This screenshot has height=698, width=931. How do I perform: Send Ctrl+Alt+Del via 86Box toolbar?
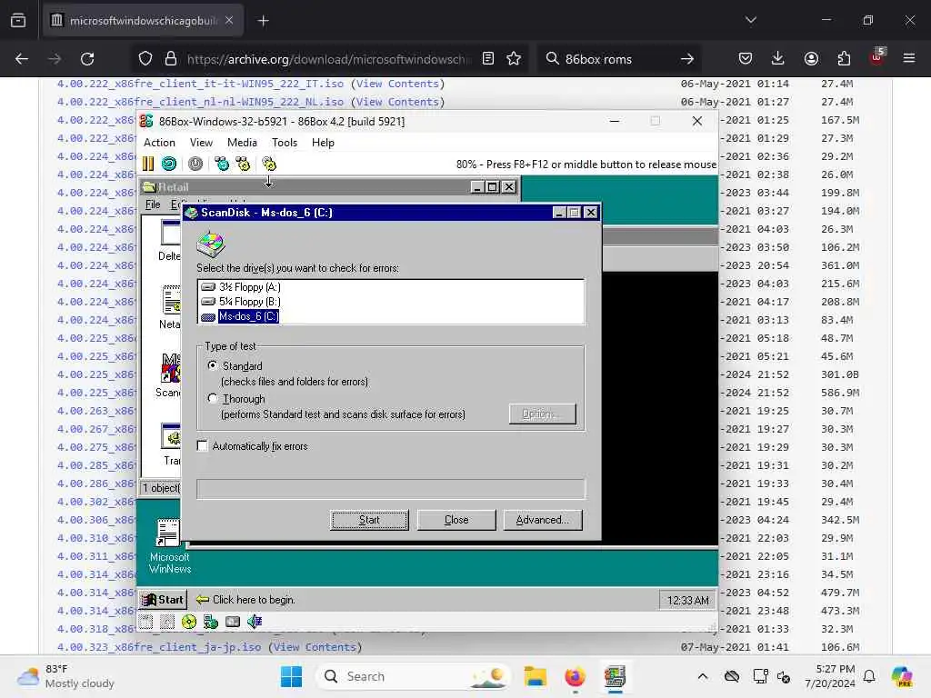222,164
